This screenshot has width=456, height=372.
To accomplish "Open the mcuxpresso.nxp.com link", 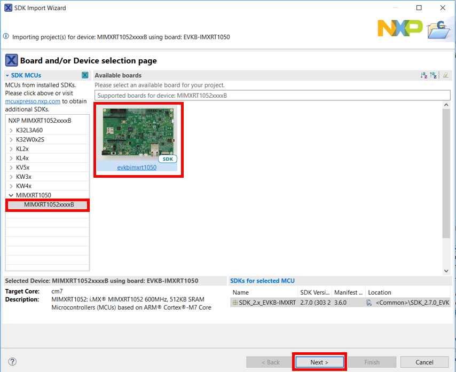I will click(x=33, y=101).
